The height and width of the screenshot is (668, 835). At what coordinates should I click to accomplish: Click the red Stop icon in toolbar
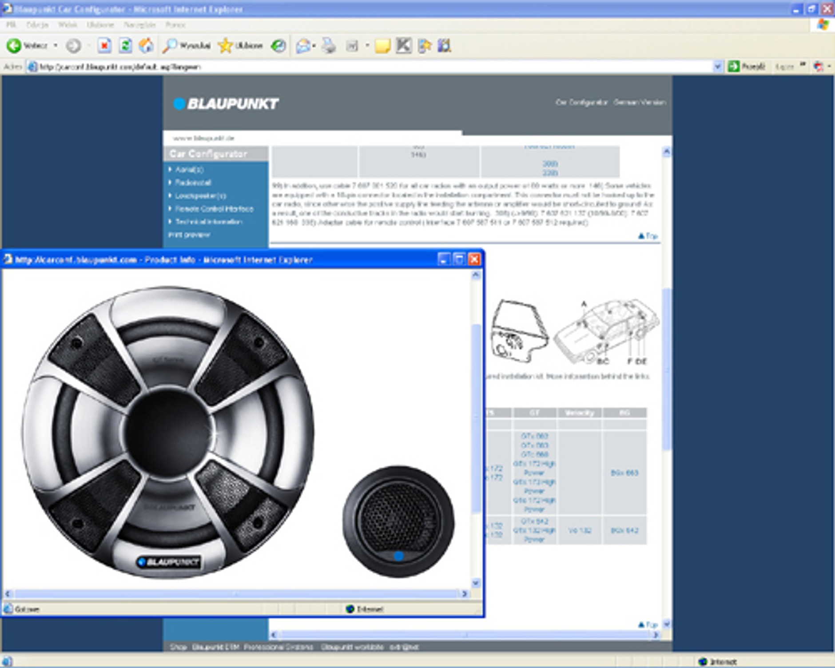coord(104,45)
